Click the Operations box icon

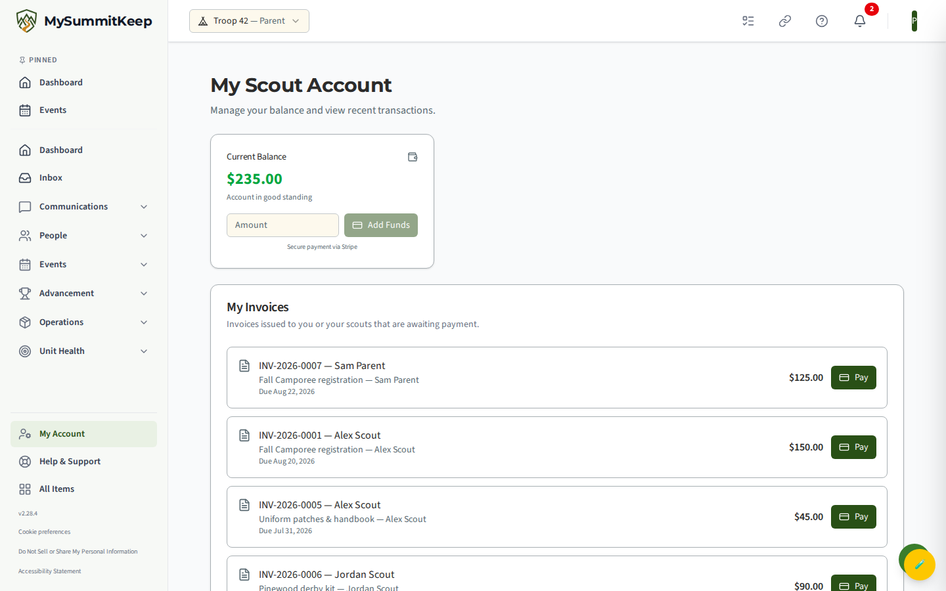click(25, 322)
